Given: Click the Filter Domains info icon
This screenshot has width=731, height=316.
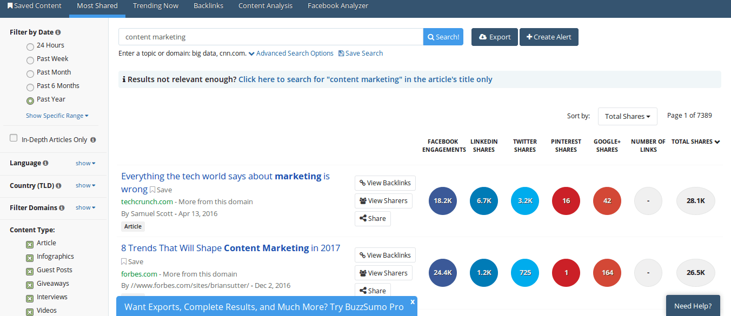Looking at the screenshot, I should point(62,208).
